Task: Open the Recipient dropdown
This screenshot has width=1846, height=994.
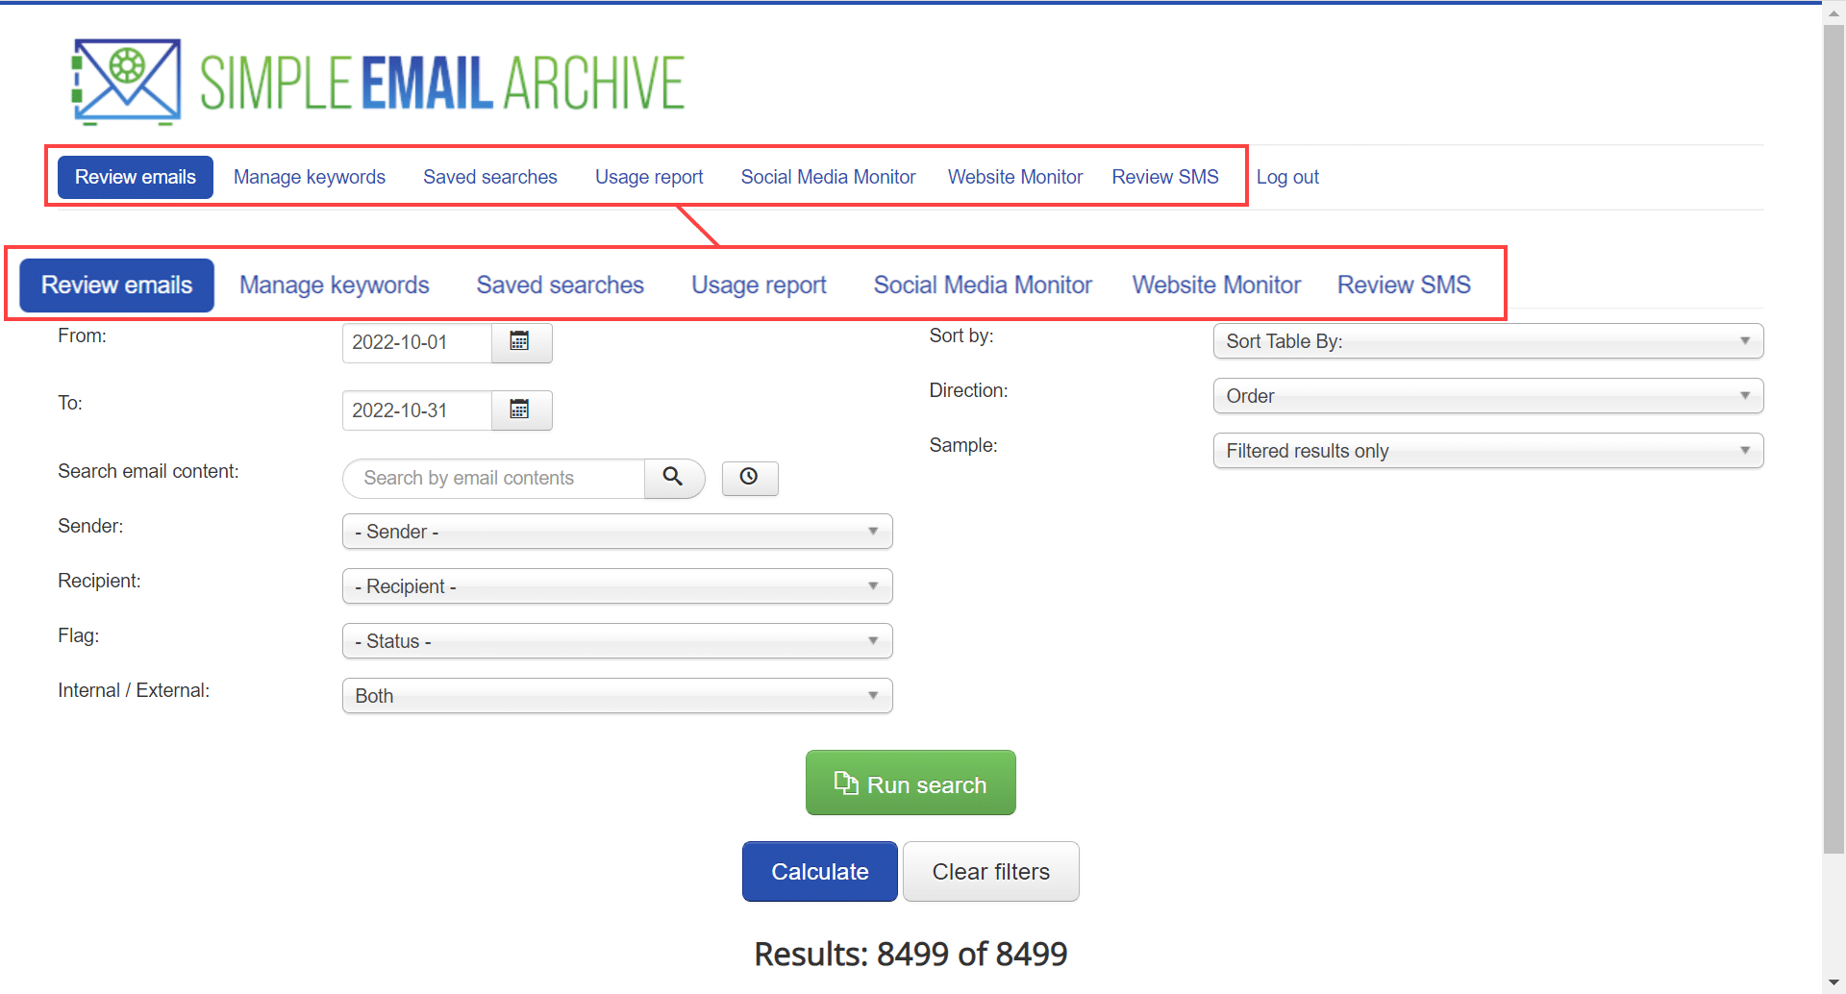Action: [617, 586]
